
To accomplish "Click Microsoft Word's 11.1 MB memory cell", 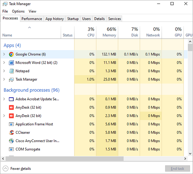I will pos(107,63).
